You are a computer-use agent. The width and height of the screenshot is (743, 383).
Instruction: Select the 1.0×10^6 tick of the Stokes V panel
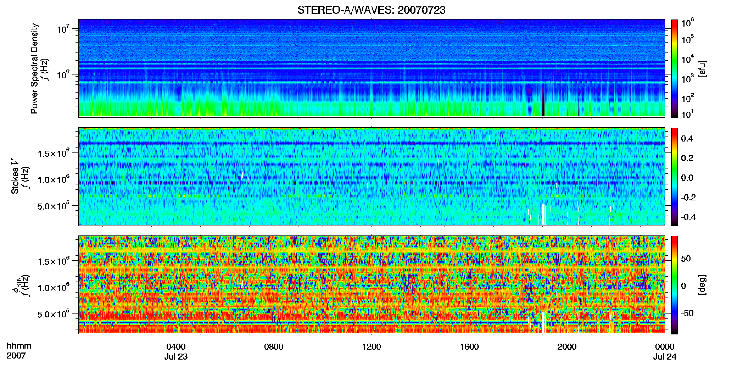[54, 179]
